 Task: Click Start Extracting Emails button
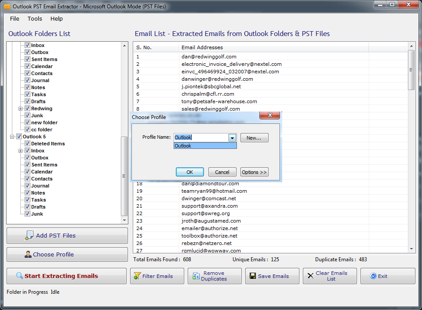tap(66, 276)
